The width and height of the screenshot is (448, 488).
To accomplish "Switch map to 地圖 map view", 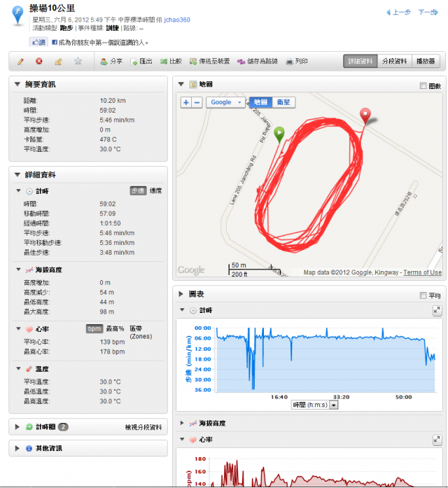I will click(260, 102).
